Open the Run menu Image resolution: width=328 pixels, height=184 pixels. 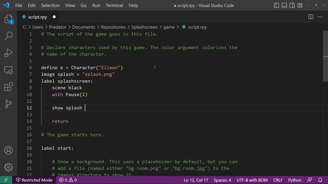tap(96, 6)
